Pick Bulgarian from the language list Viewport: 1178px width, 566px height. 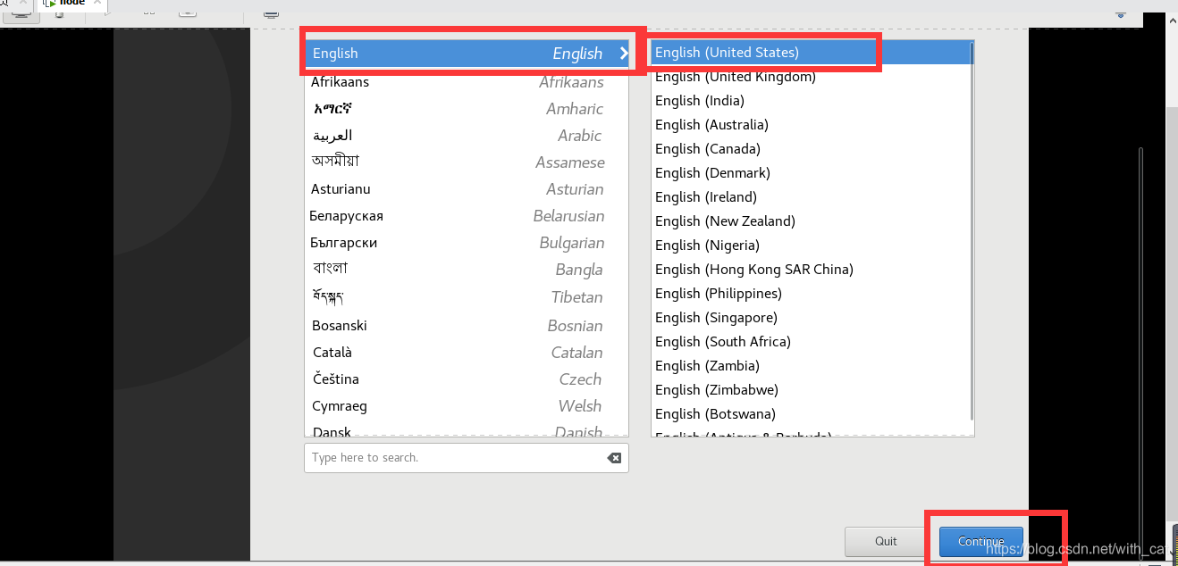tap(467, 243)
